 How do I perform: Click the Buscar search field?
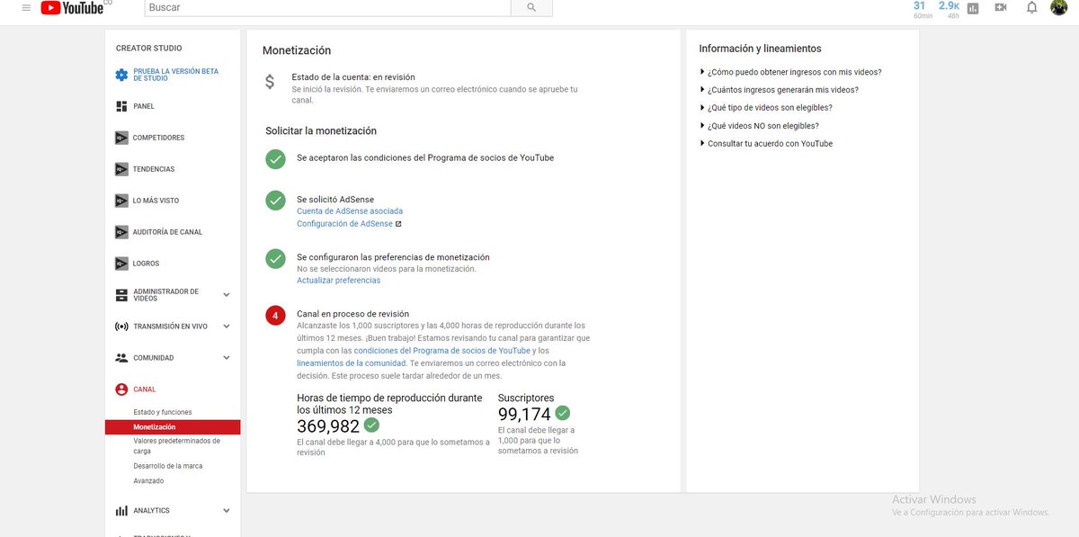coord(327,7)
